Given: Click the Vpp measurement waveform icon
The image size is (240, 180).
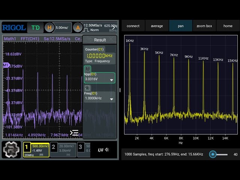Looking at the screenshot, I should 87,69.
